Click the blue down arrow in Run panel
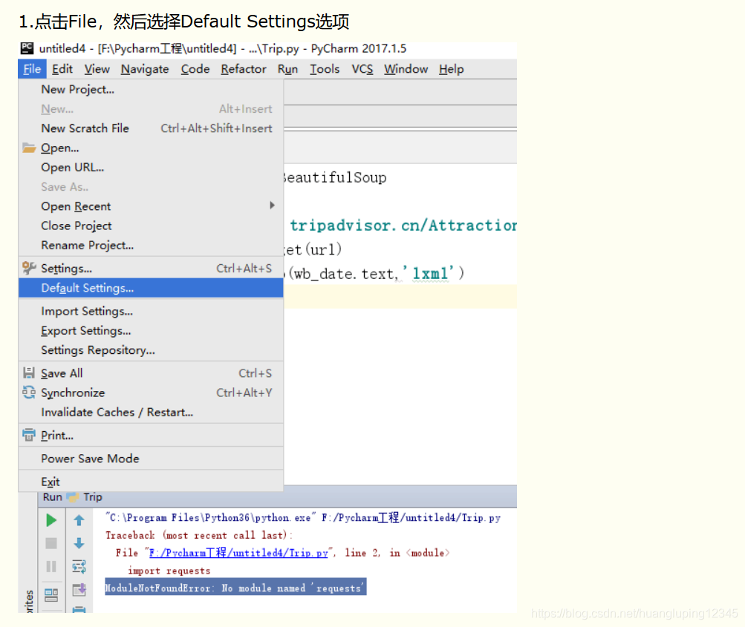The width and height of the screenshot is (745, 627). [79, 543]
